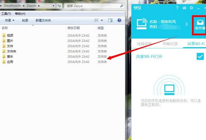Viewport: 206px width, 140px height.
Task: Click the date cell of the 视频 row
Action: pyautogui.click(x=78, y=35)
